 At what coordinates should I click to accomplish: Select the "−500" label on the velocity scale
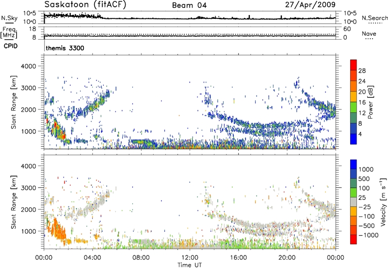367,226
